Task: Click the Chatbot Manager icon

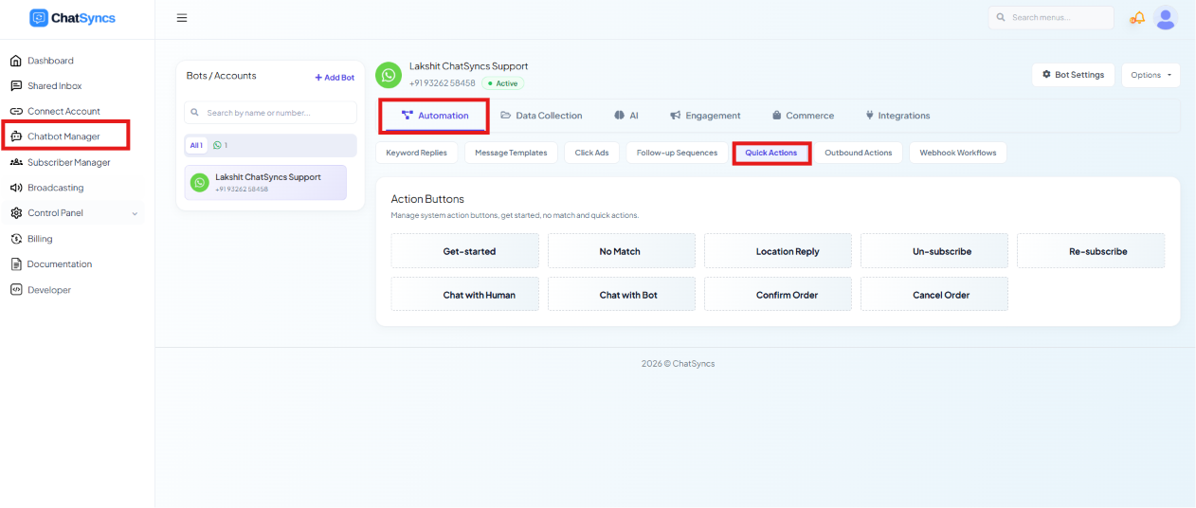Action: pyautogui.click(x=16, y=136)
